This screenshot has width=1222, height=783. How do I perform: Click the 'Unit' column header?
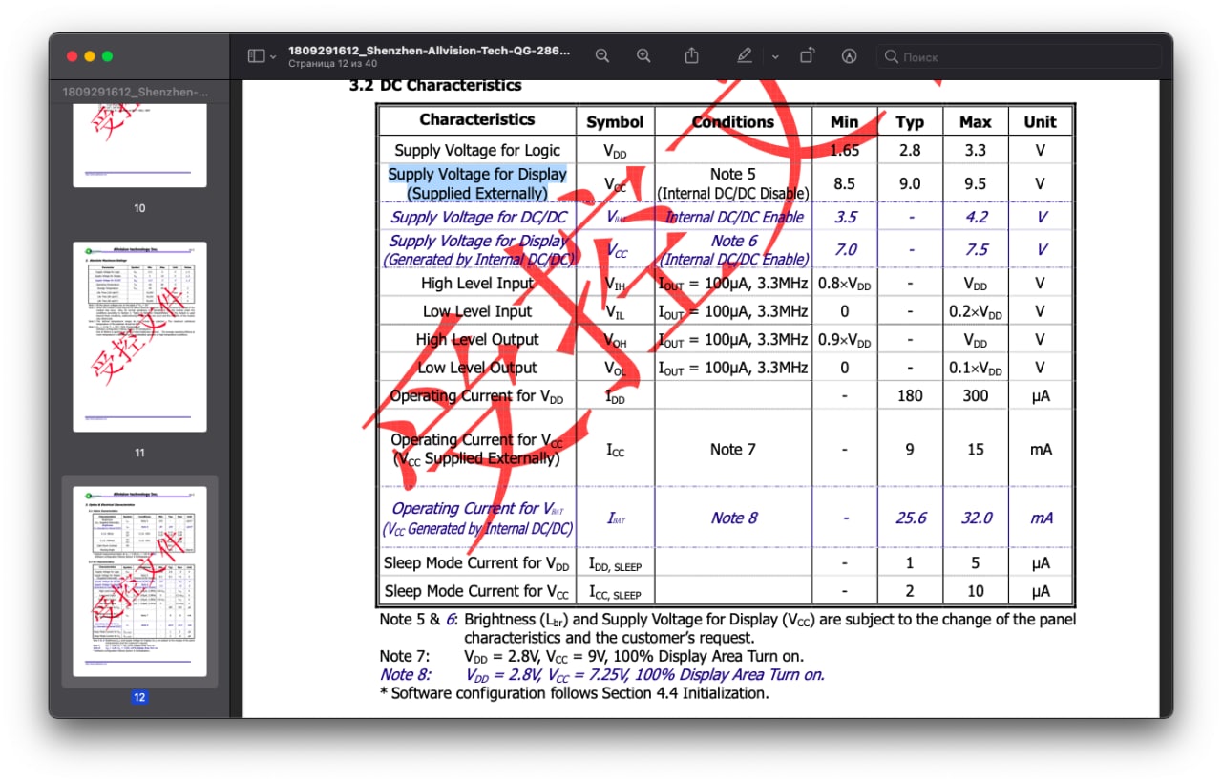(x=1040, y=121)
